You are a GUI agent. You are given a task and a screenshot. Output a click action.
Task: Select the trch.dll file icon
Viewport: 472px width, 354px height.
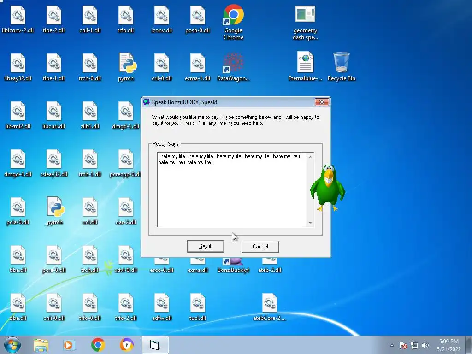pyautogui.click(x=90, y=259)
